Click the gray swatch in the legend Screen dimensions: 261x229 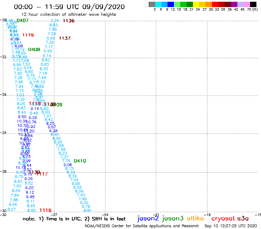(x=152, y=4)
